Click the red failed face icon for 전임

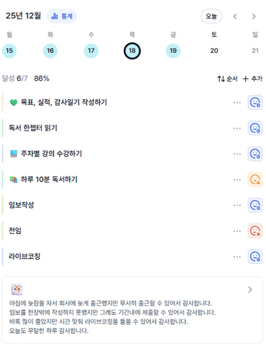(x=255, y=231)
